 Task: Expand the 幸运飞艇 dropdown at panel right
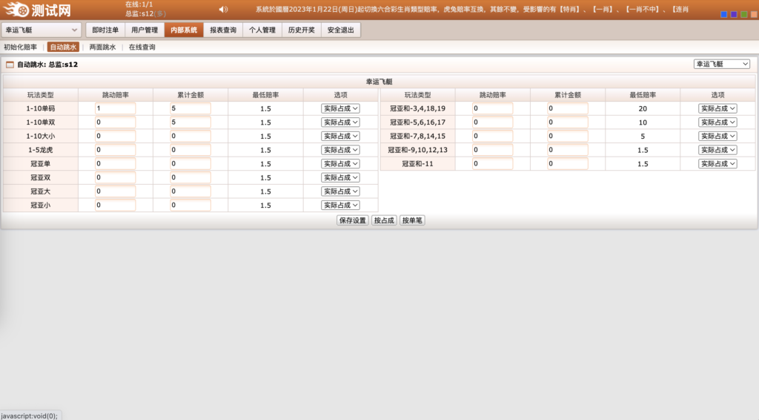pyautogui.click(x=722, y=65)
